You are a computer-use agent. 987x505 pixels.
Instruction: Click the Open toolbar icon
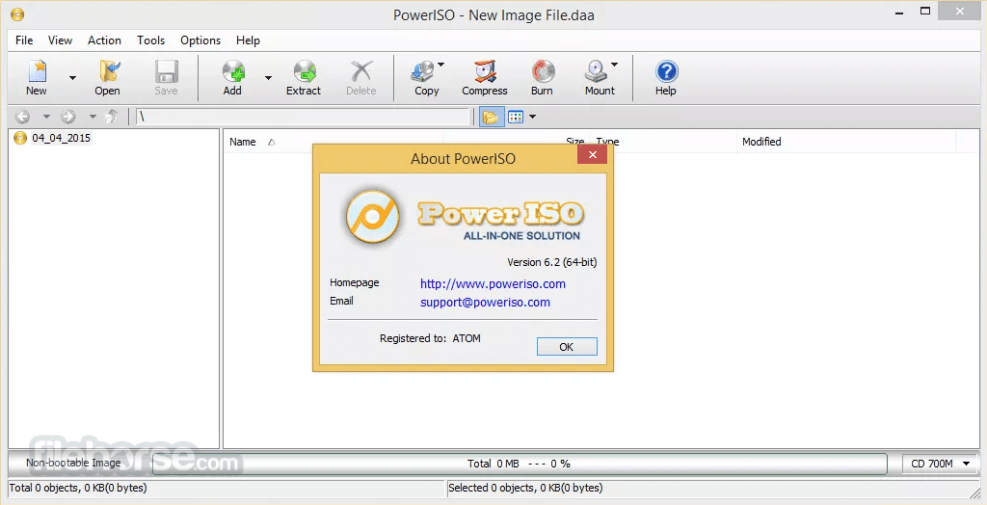click(108, 71)
